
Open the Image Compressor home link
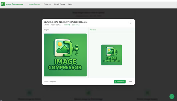(x=14, y=4)
